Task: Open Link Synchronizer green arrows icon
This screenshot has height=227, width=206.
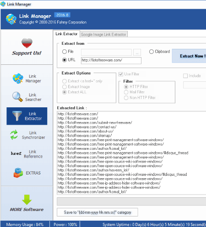Action: pos(14,135)
